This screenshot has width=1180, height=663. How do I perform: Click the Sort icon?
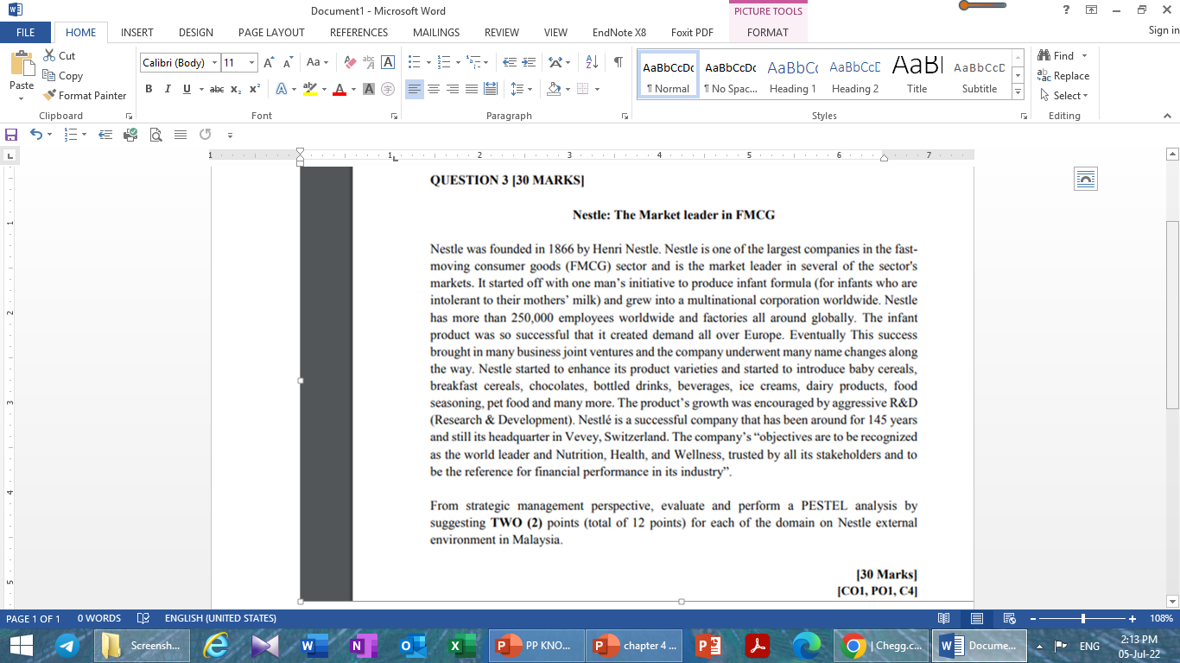[592, 62]
